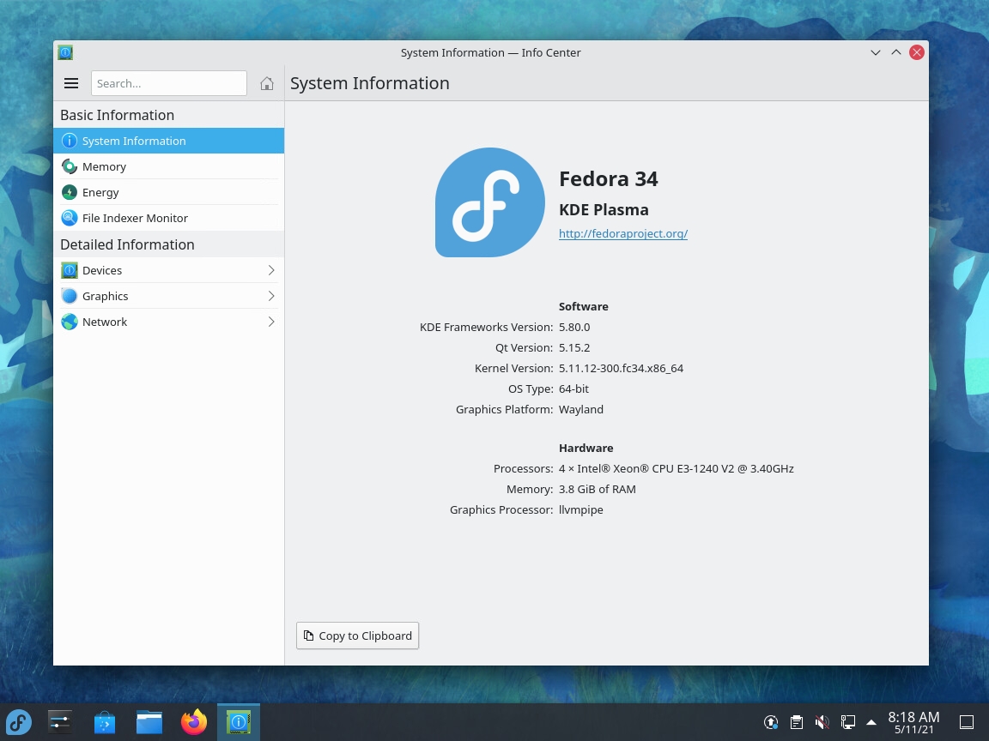
Task: Expand hidden icons in the system tray
Action: pos(871,721)
